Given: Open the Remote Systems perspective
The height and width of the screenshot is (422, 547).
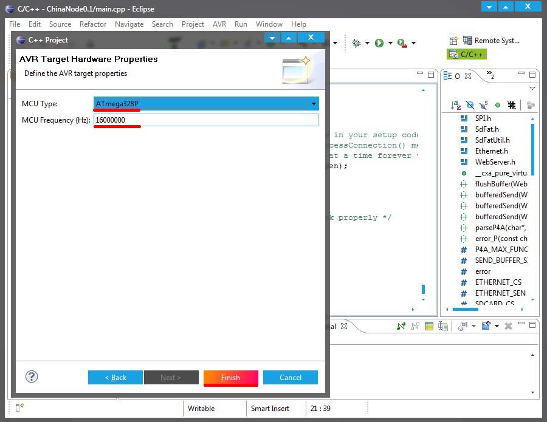Looking at the screenshot, I should click(x=491, y=41).
